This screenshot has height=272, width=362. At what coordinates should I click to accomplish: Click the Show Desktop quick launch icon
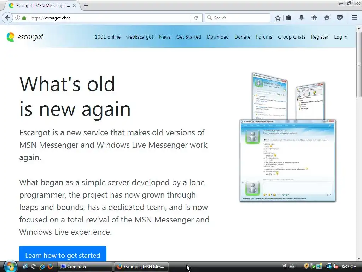pyautogui.click(x=25, y=266)
